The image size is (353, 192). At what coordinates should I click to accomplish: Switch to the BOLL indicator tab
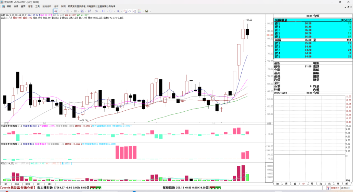point(17,184)
